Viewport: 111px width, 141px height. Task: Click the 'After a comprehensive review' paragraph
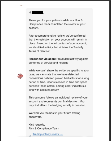pyautogui.click(x=58, y=44)
